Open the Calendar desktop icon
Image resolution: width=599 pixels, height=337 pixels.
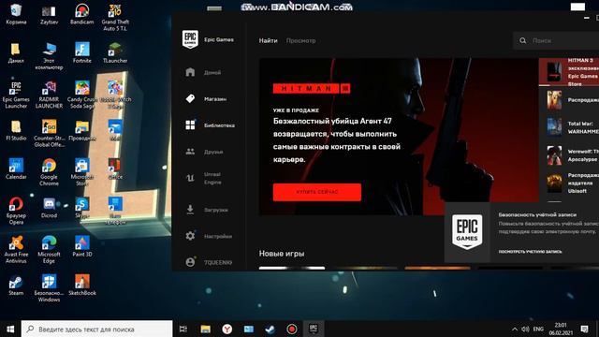pyautogui.click(x=16, y=169)
